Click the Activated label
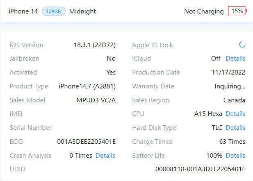The height and width of the screenshot is (181, 253). pos(23,72)
